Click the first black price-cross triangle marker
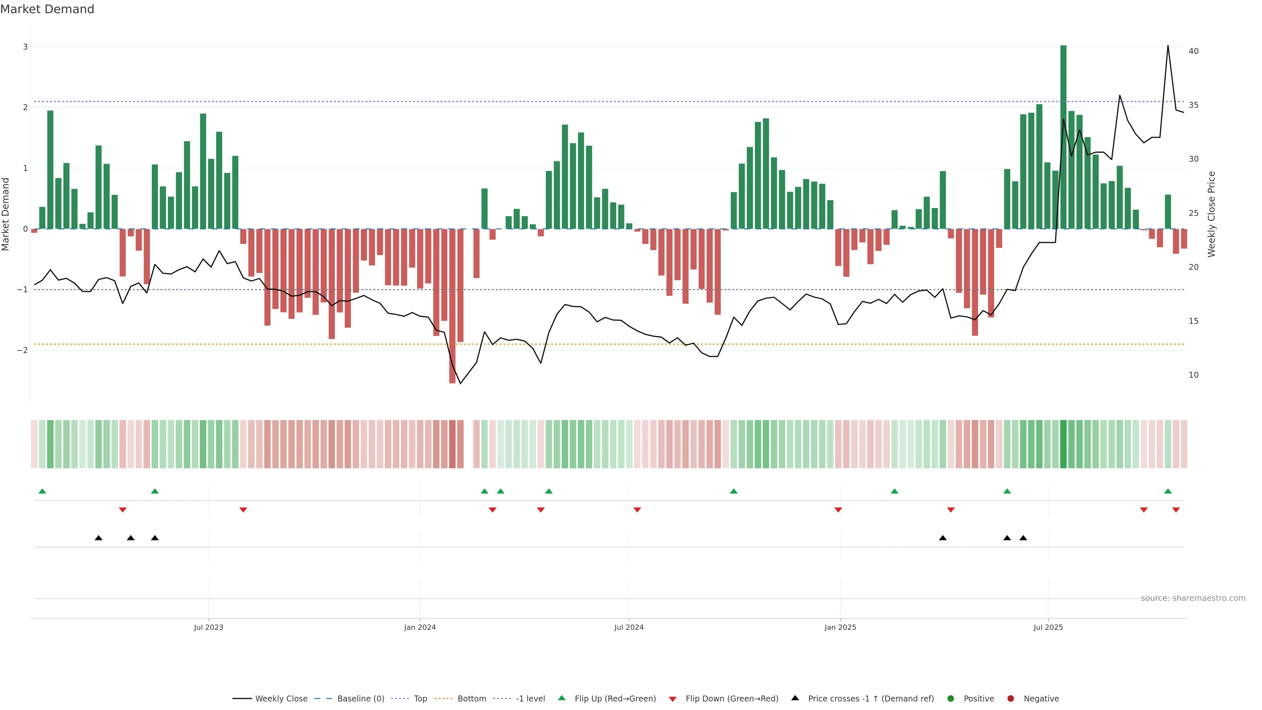The height and width of the screenshot is (710, 1262). [99, 538]
